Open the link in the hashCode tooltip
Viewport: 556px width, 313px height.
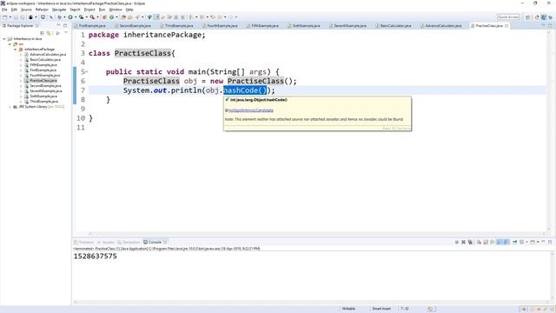point(250,110)
